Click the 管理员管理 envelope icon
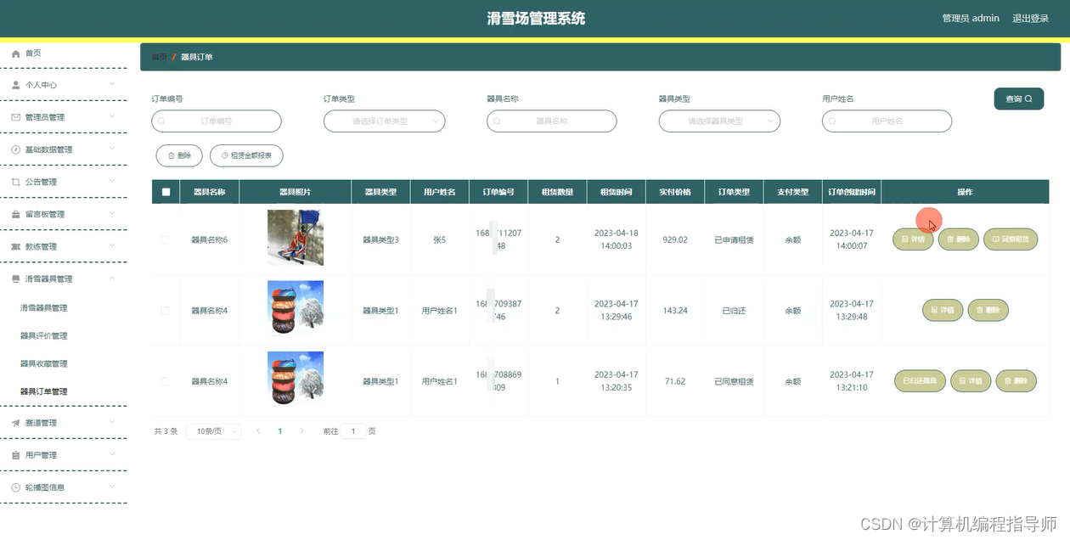 (15, 117)
